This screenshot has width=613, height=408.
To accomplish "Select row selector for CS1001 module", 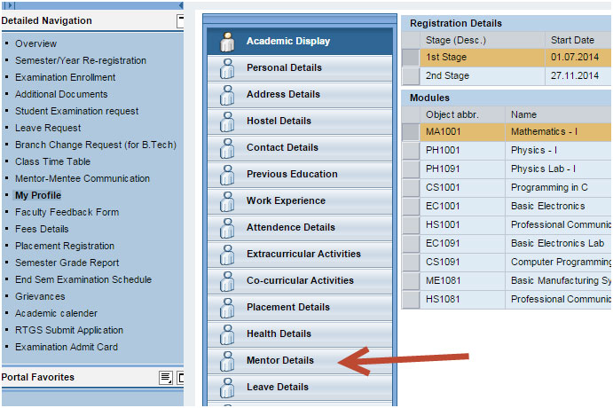I will [x=410, y=187].
